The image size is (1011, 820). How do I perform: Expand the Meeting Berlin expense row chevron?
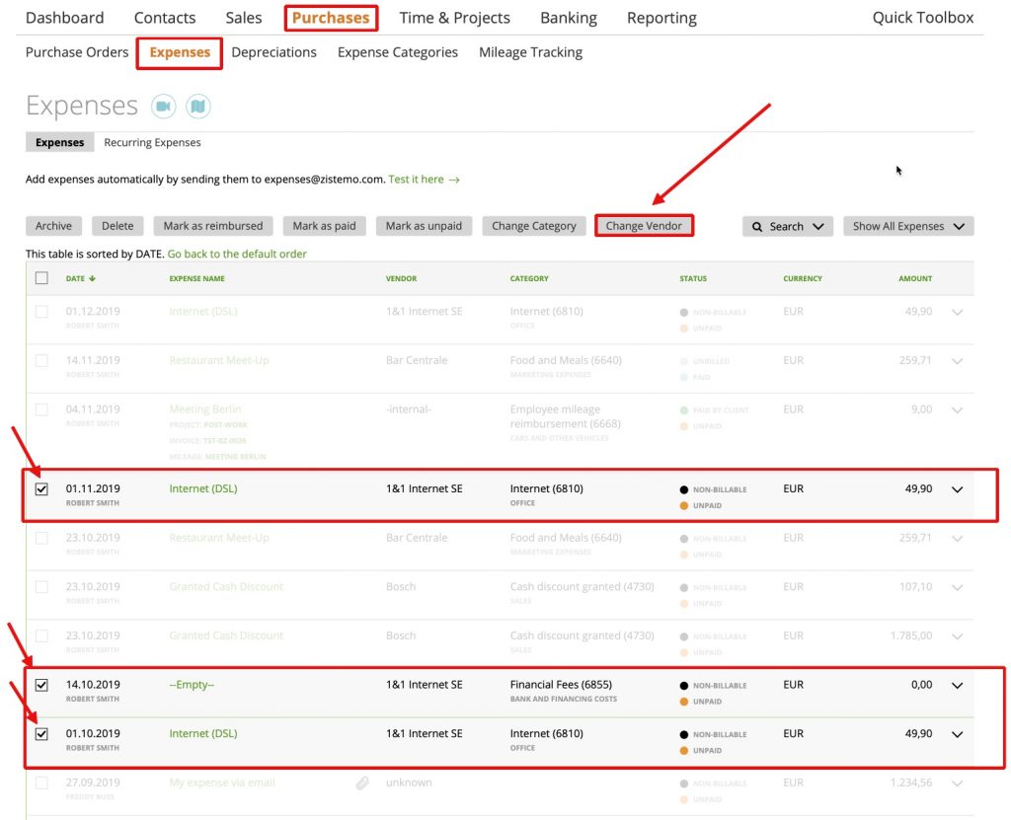[956, 410]
